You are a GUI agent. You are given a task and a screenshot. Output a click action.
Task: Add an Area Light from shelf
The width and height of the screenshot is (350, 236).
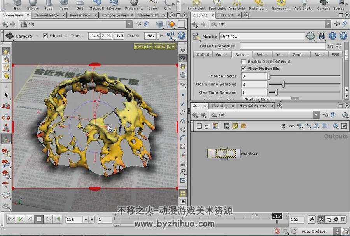click(237, 5)
